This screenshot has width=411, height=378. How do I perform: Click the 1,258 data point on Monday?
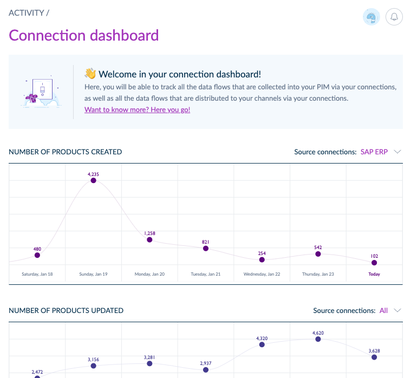pos(150,239)
